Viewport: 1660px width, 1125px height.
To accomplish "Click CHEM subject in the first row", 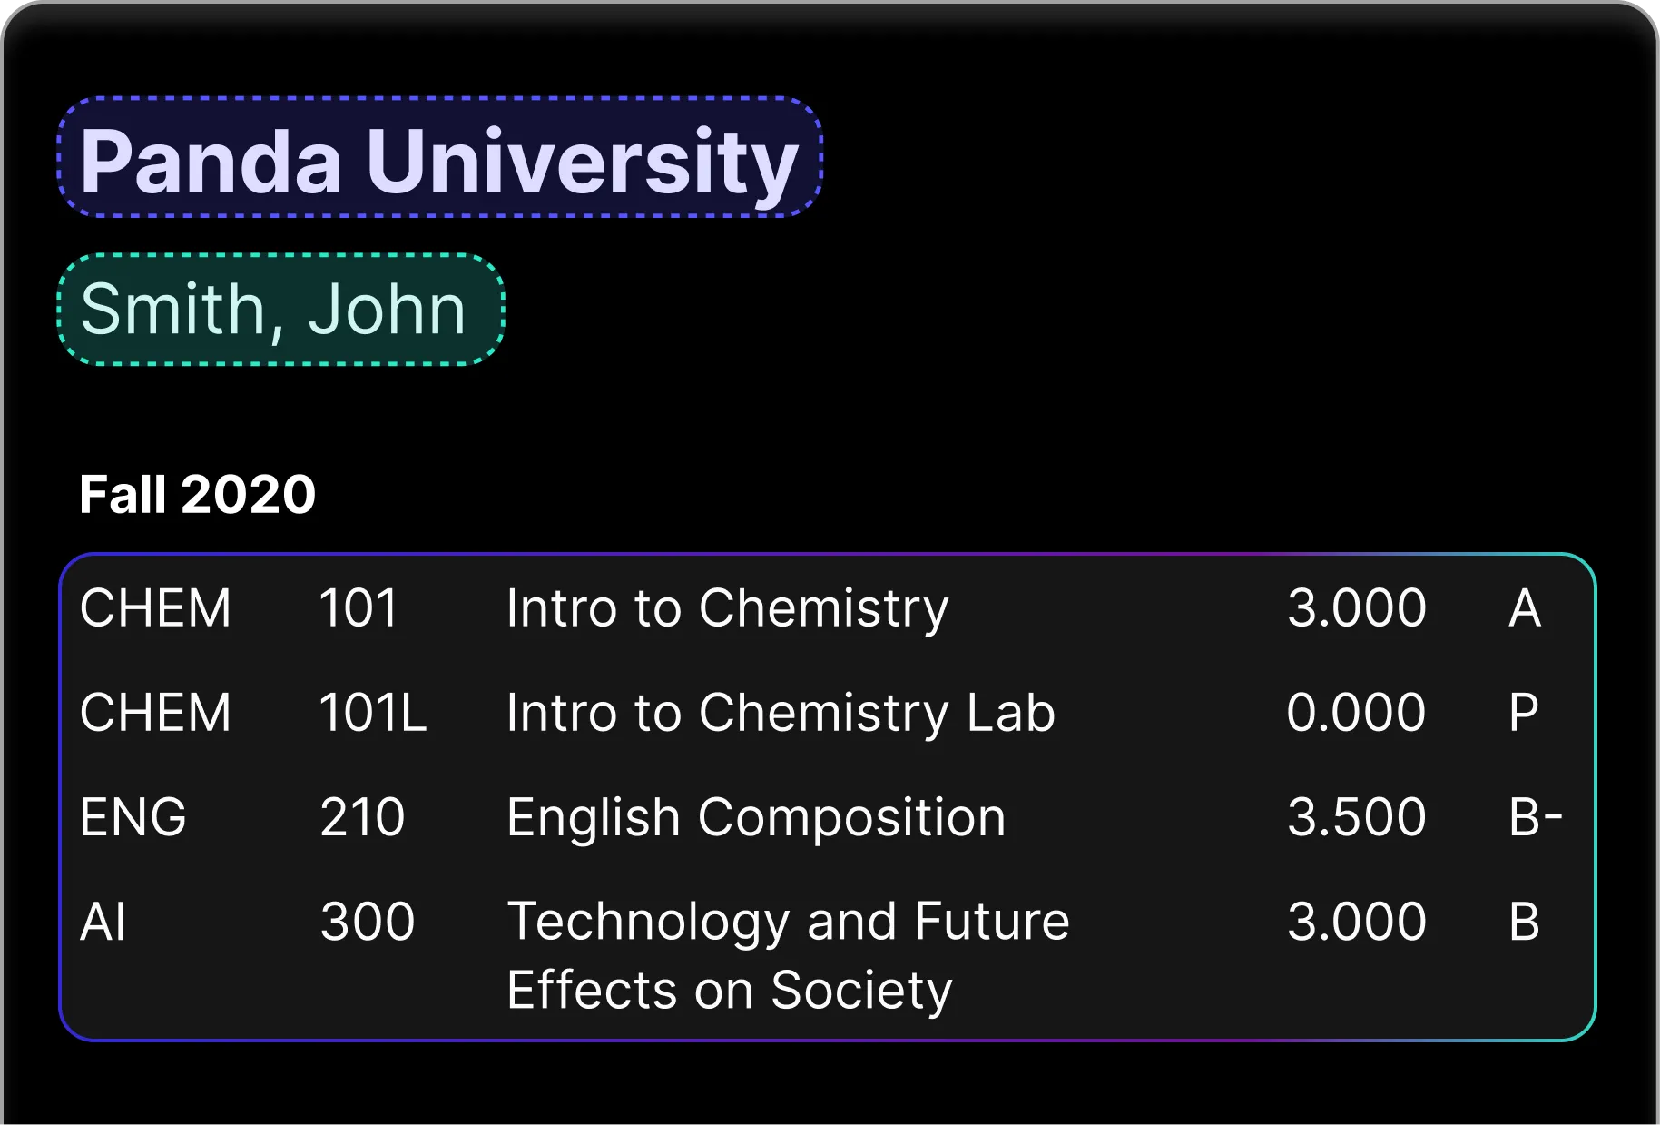I will (155, 607).
